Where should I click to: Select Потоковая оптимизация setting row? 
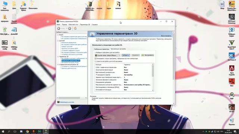coord(124,90)
